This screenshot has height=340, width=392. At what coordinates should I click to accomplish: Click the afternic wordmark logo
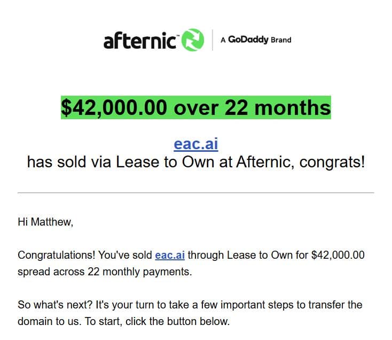coord(140,41)
